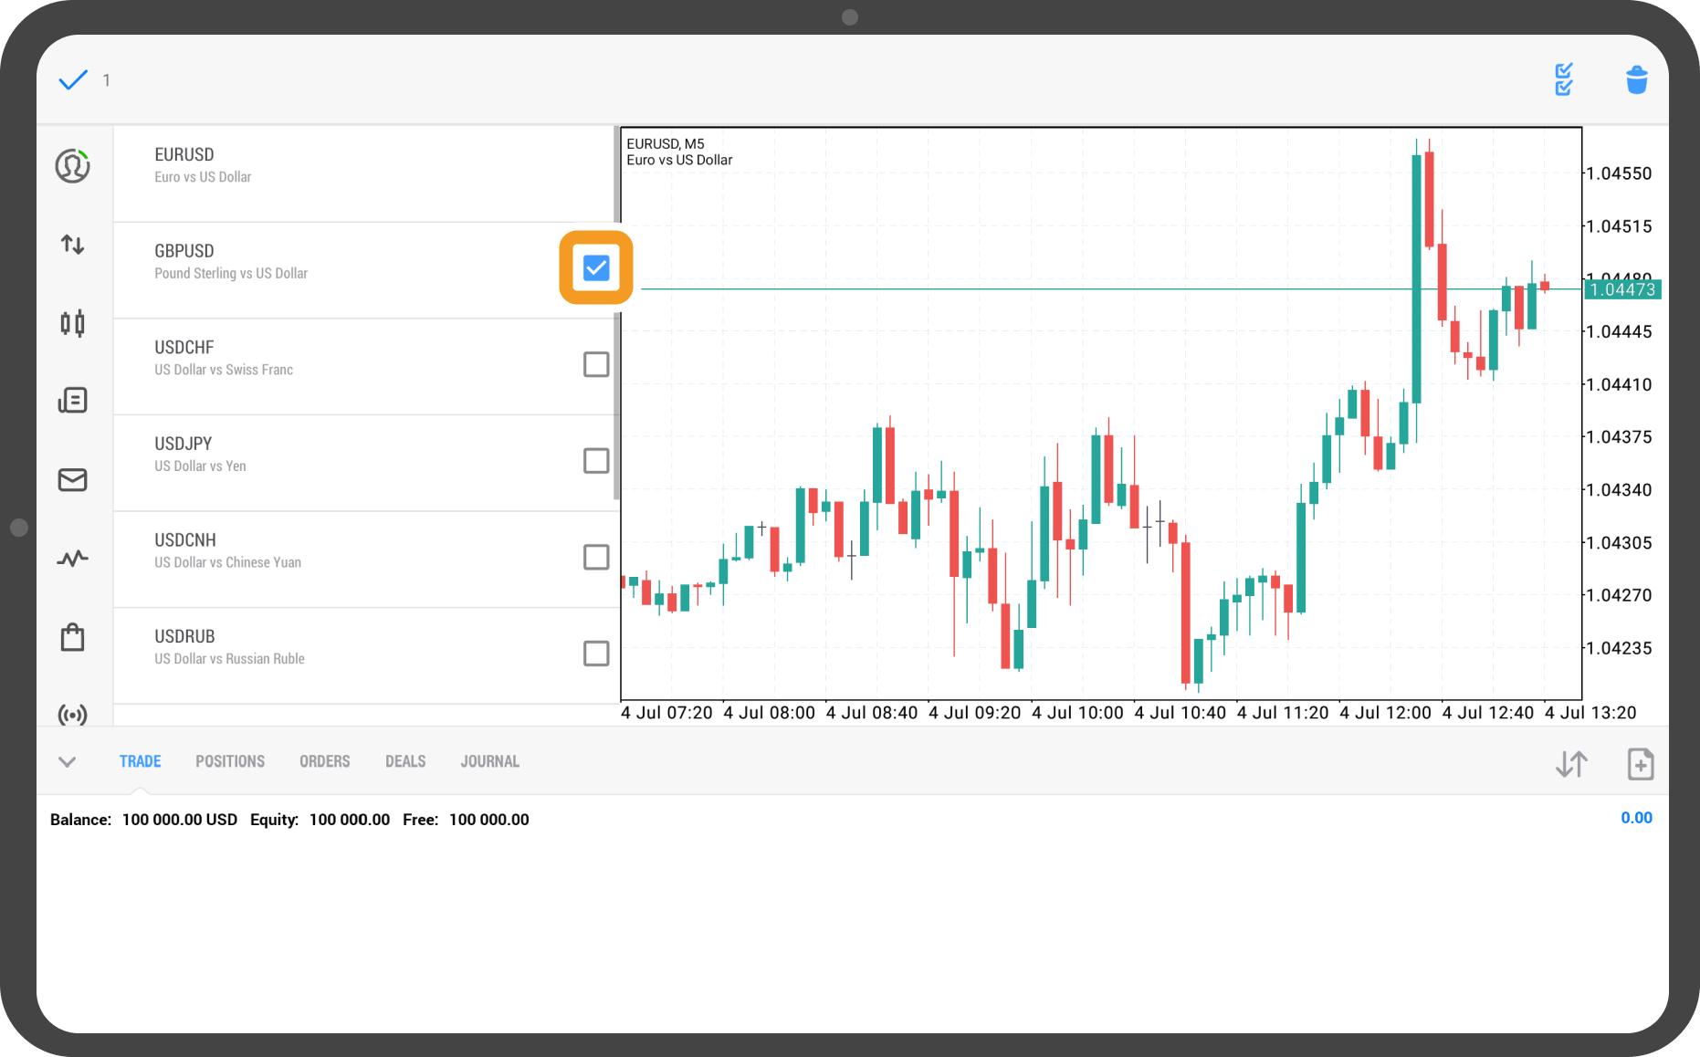Open the mailbox envelope icon
The image size is (1700, 1057).
click(72, 479)
